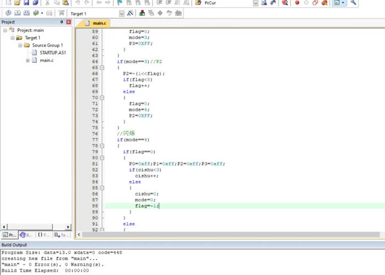Open the Target 1 dropdown list

(x=121, y=13)
